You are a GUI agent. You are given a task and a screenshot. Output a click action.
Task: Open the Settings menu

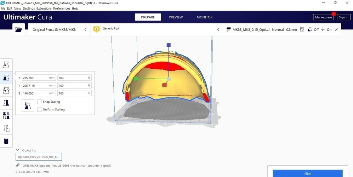(x=29, y=8)
